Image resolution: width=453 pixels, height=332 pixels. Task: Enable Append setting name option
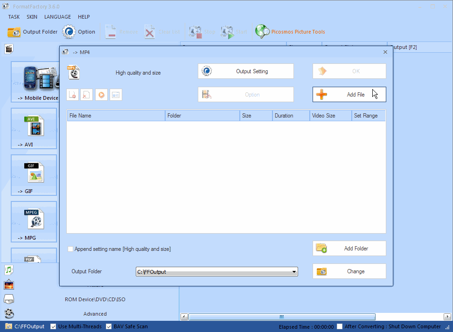[70, 249]
